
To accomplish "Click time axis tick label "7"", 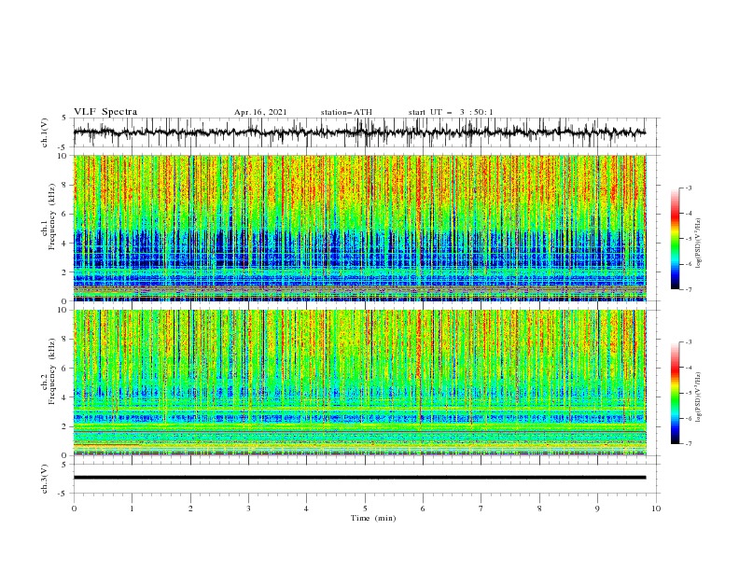I will 481,508.
